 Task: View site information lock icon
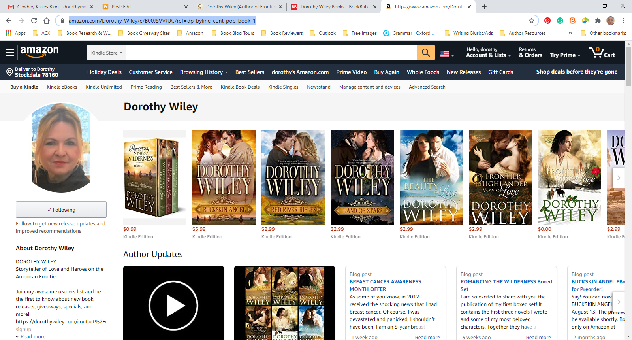62,21
